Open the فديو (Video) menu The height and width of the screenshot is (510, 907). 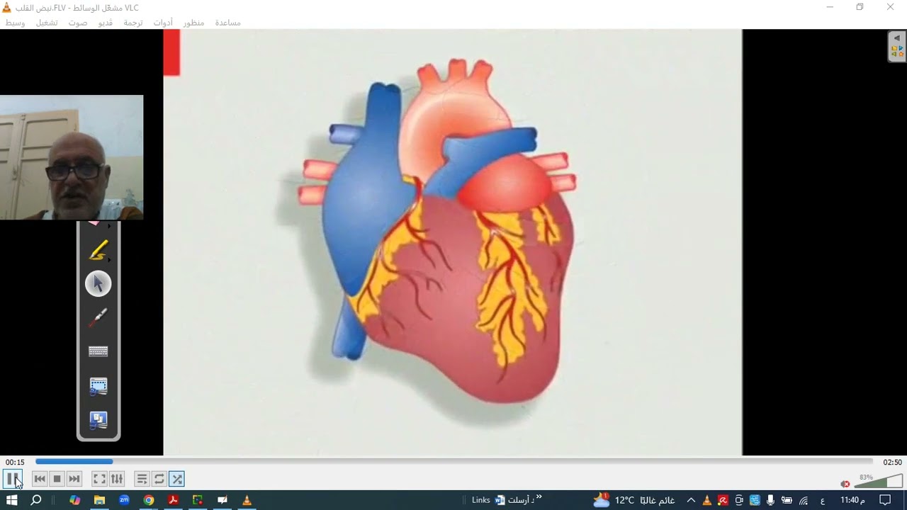click(x=105, y=23)
